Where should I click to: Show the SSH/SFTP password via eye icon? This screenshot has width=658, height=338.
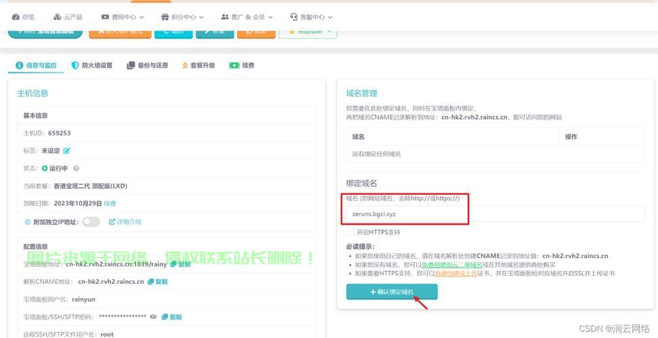tap(154, 317)
